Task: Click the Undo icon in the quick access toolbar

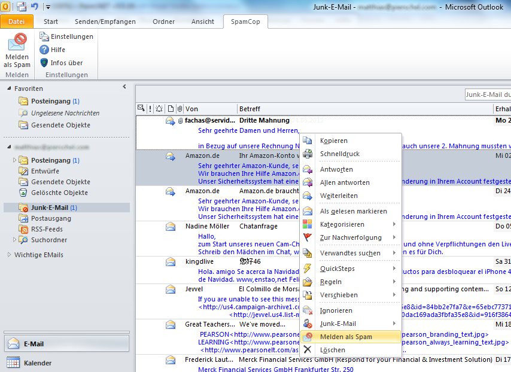Action: [x=35, y=6]
